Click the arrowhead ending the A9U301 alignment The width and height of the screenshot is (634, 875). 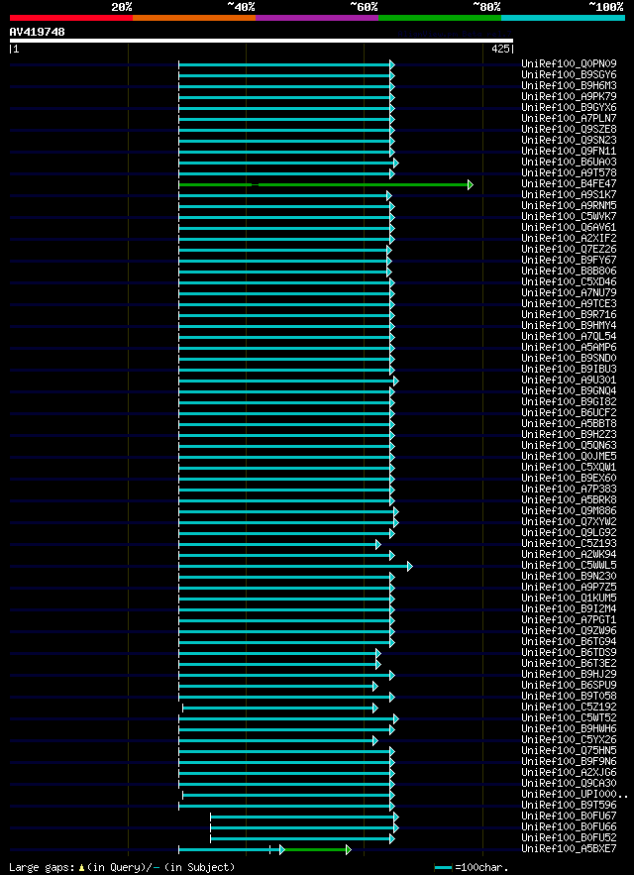(x=395, y=382)
